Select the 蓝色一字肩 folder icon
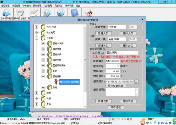The height and width of the screenshot is (125, 176). click(49, 43)
